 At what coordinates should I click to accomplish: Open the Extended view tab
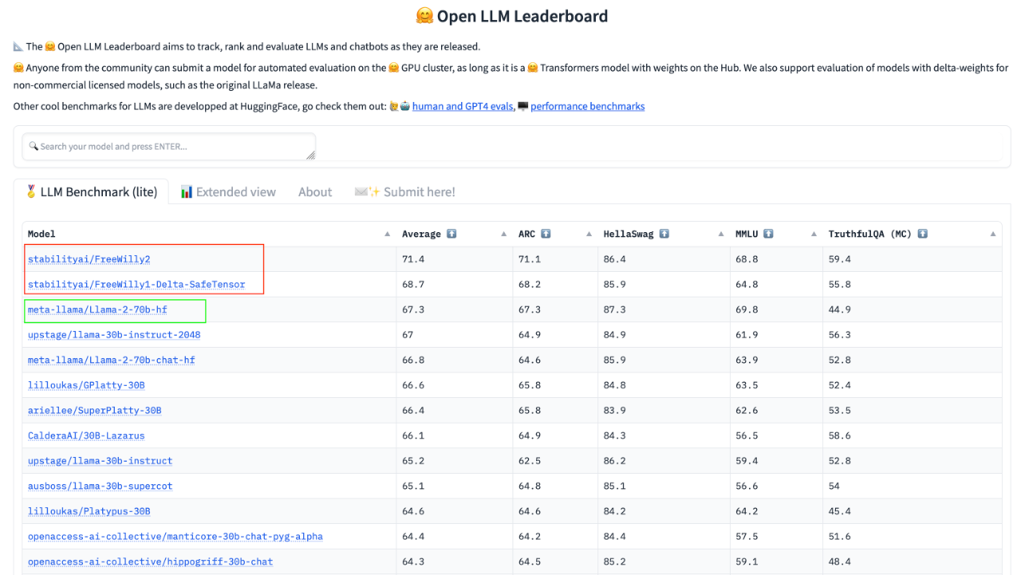228,191
